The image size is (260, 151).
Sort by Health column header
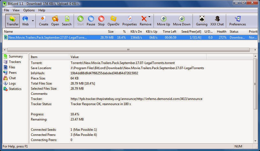click(221, 31)
